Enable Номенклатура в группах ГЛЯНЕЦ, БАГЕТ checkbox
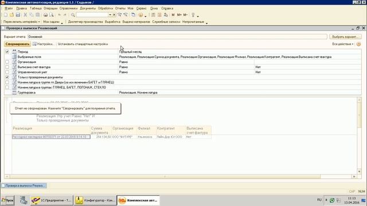 pyautogui.click(x=7, y=88)
